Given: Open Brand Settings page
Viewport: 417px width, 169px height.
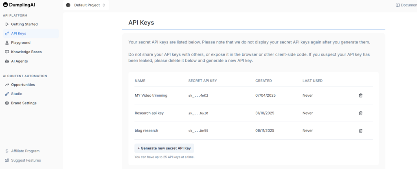Looking at the screenshot, I should [24, 103].
